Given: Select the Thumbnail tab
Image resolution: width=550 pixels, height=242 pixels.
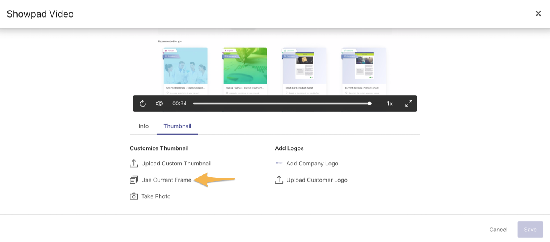Looking at the screenshot, I should (177, 126).
